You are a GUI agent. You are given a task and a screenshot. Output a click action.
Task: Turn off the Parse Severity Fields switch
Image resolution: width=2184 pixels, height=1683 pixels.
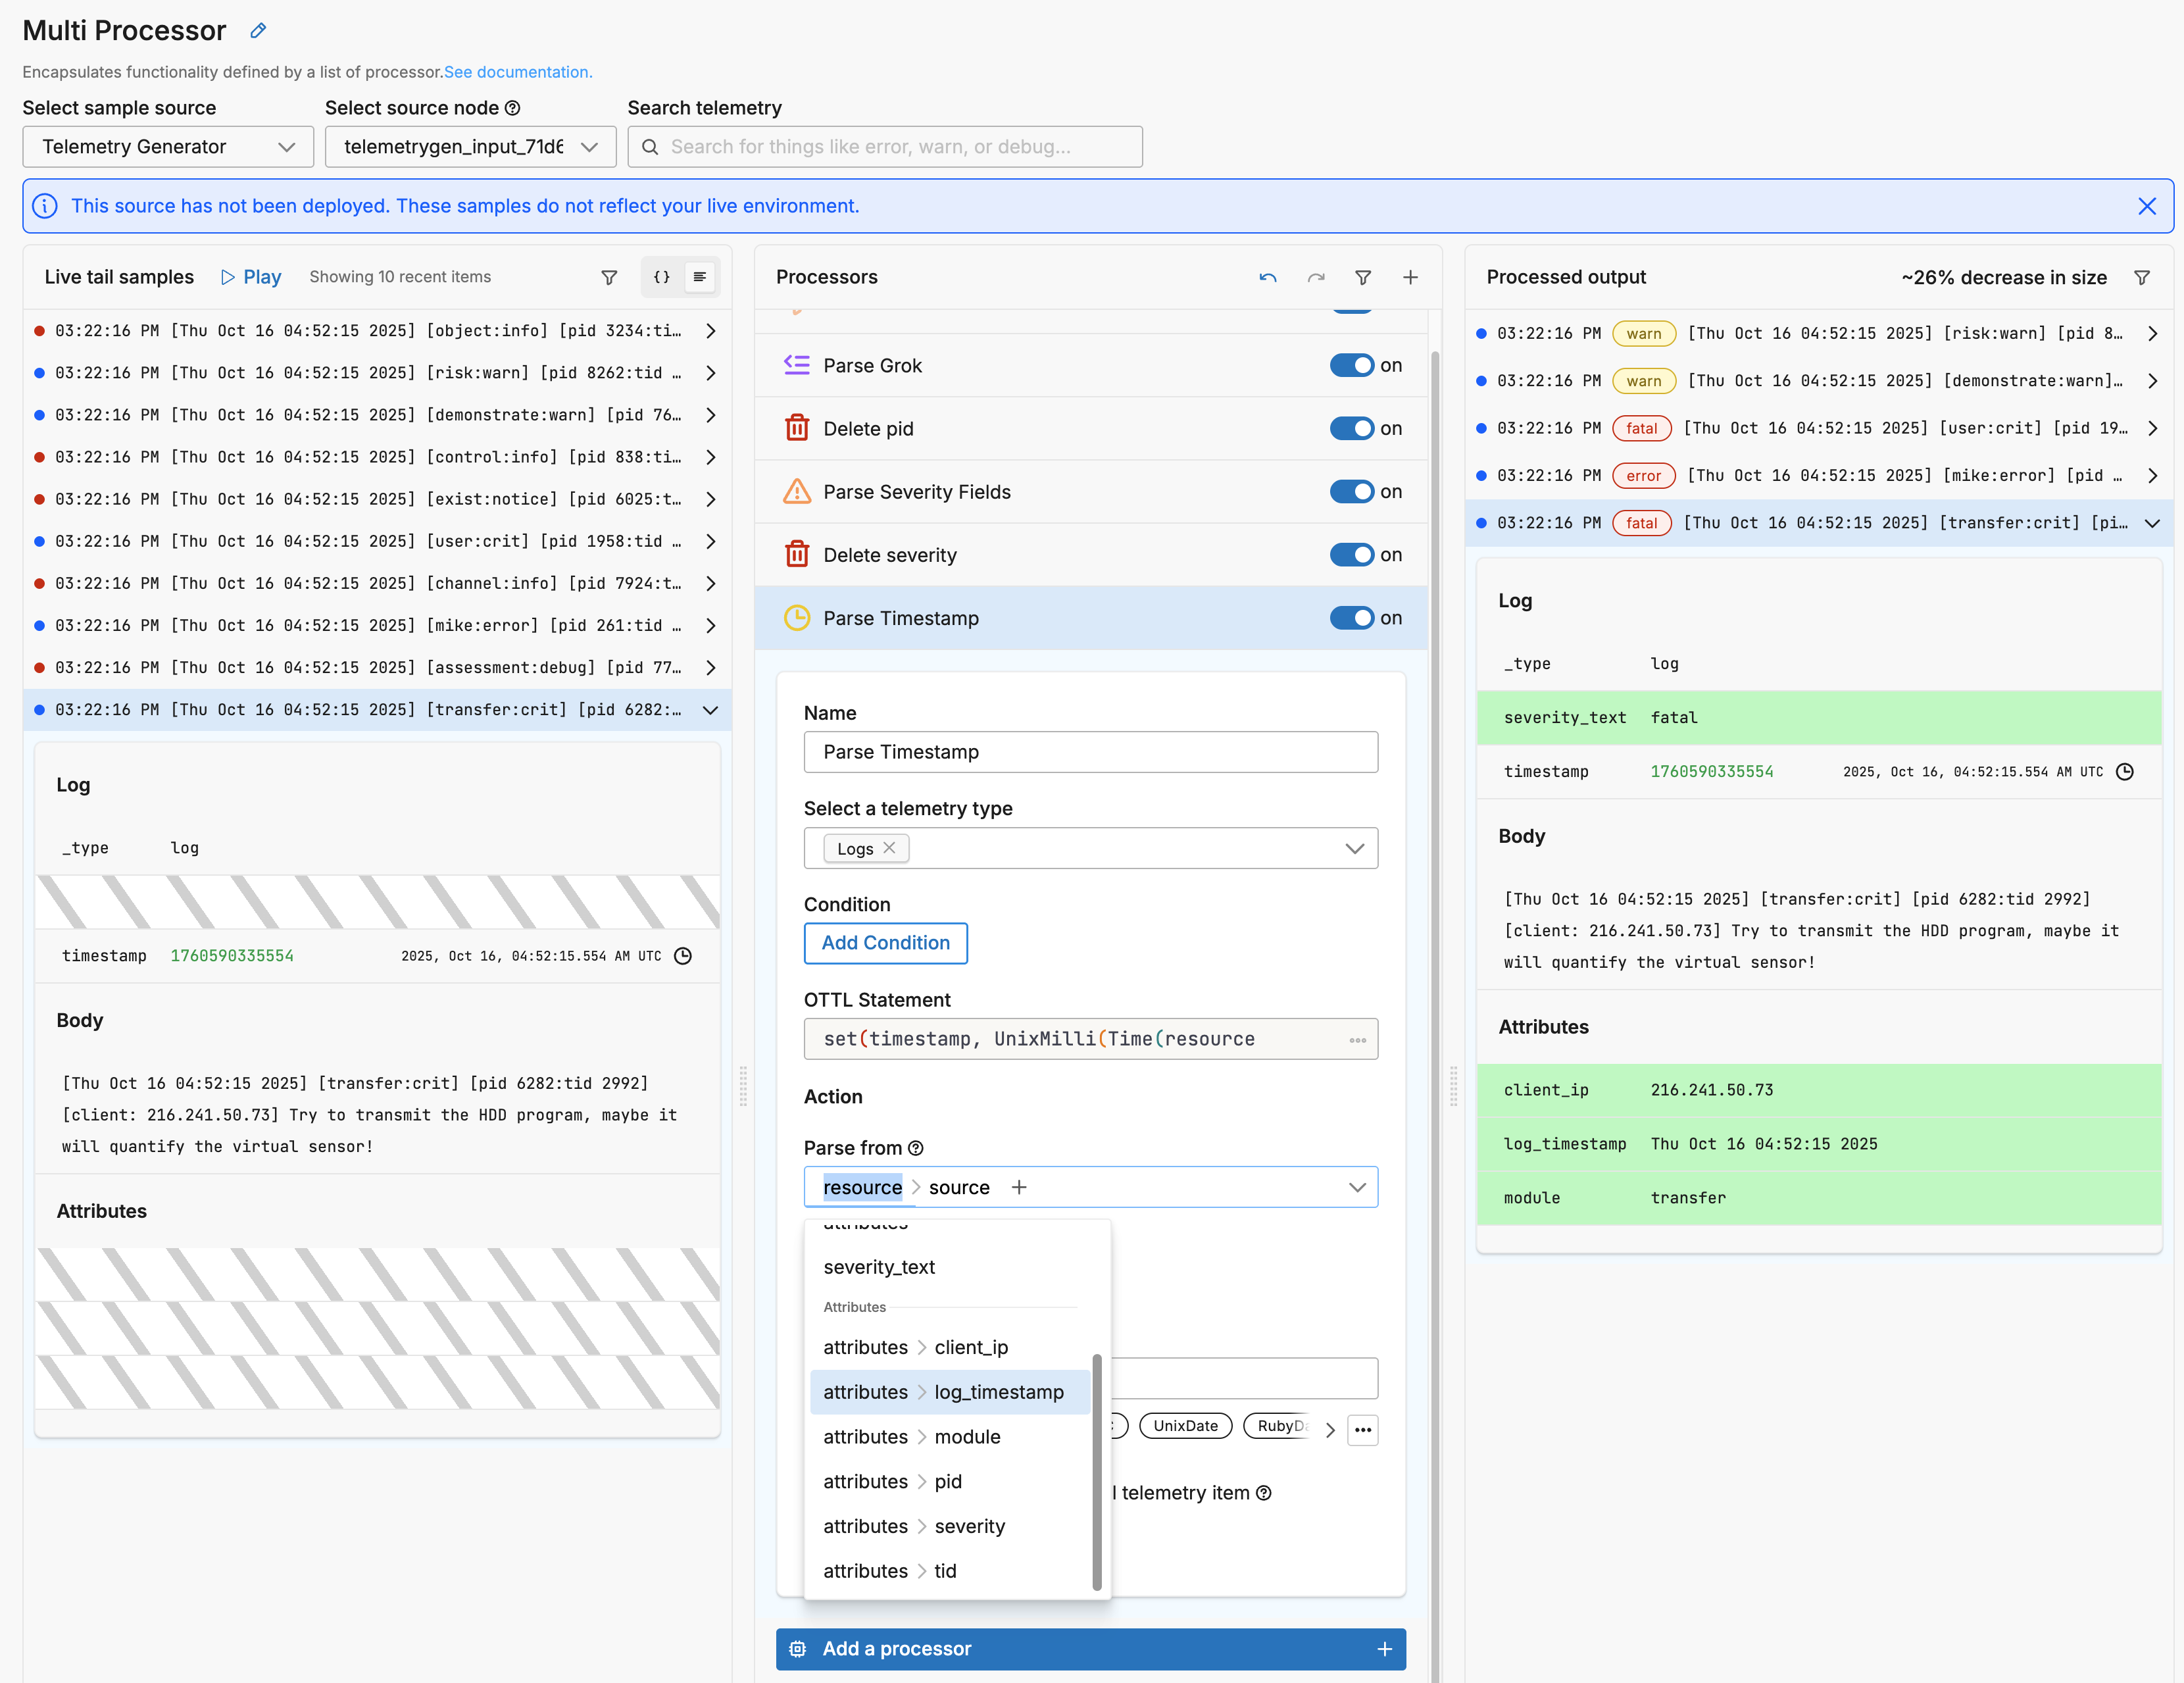click(1351, 491)
